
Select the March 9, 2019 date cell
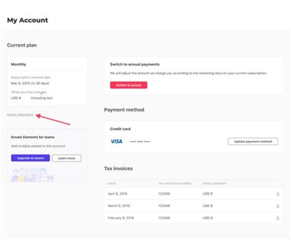118,206
